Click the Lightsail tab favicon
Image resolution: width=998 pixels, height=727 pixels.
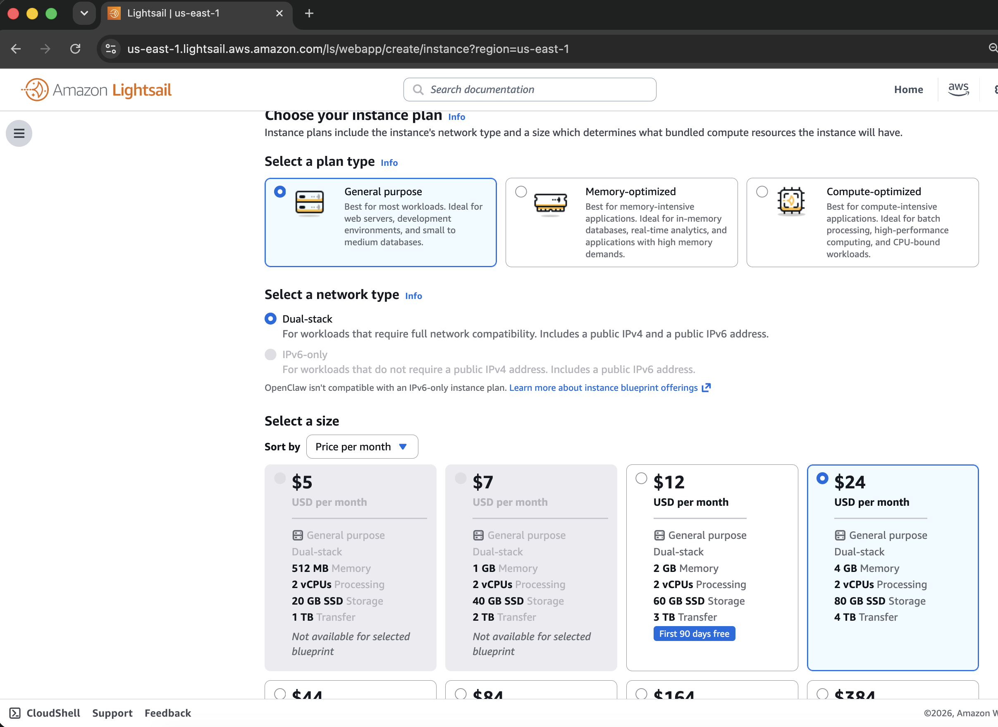(x=114, y=13)
